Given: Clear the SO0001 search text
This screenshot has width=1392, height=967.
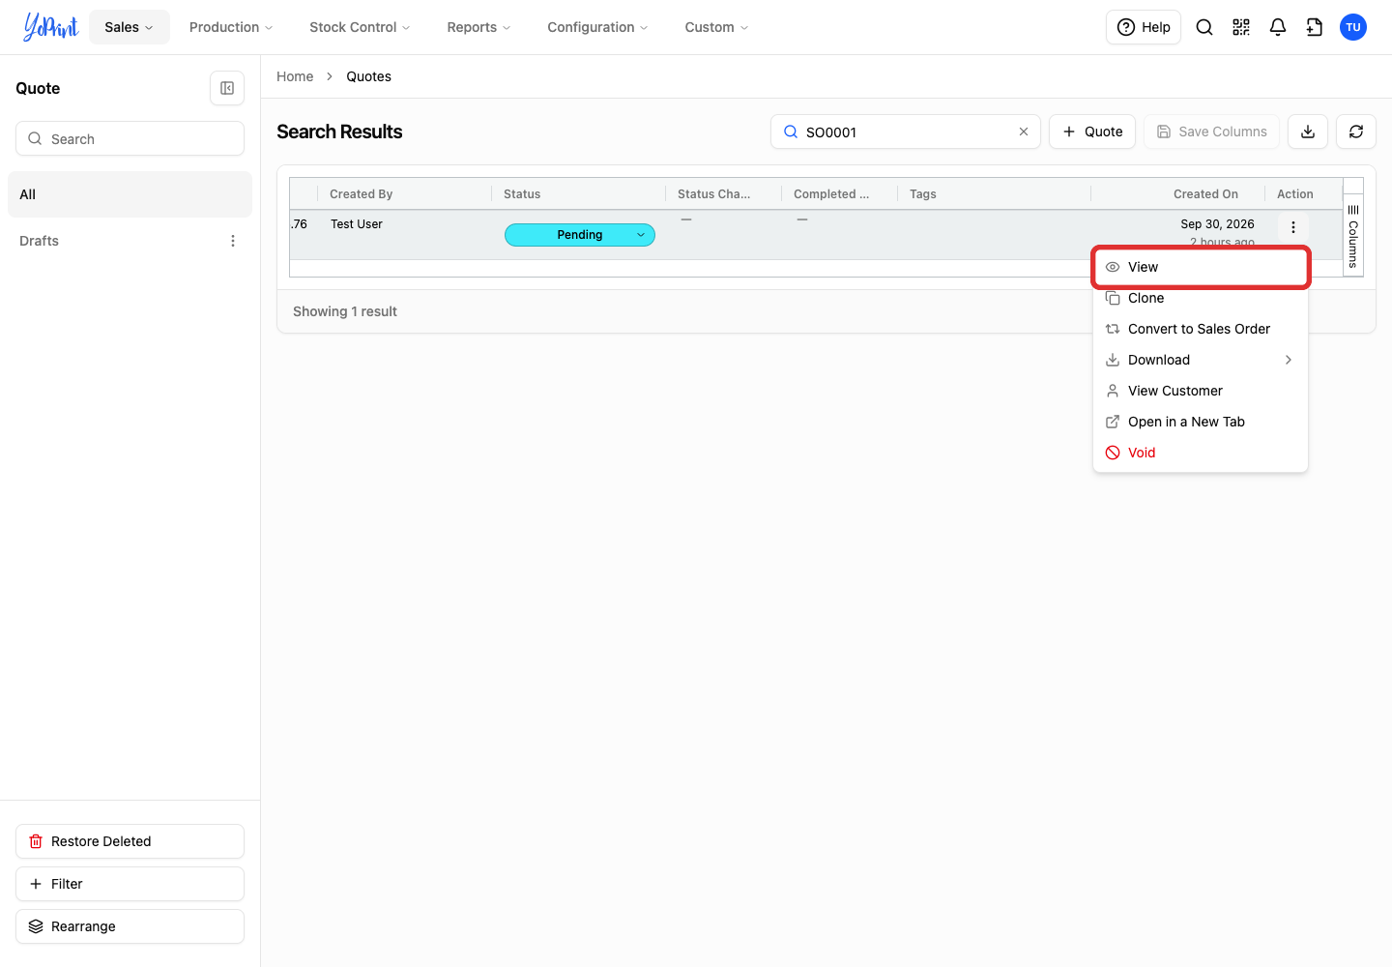Looking at the screenshot, I should pos(1024,132).
